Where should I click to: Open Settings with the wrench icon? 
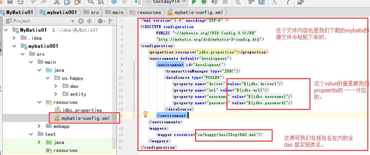[x=251, y=2]
